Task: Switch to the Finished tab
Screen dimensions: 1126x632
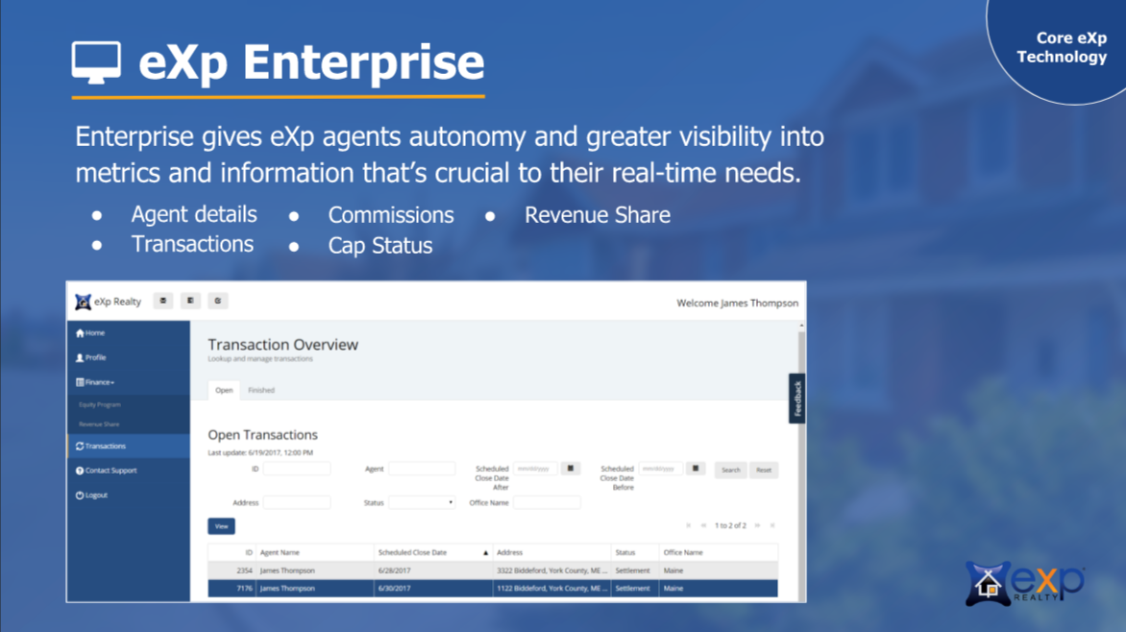Action: (x=261, y=390)
